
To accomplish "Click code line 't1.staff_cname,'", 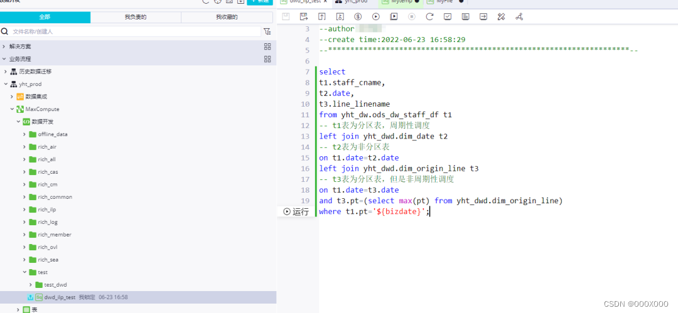I will coord(352,83).
